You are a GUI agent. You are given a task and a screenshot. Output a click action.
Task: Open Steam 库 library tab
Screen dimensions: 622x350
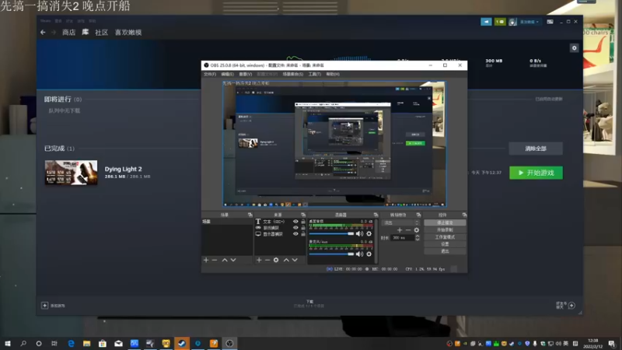click(86, 32)
